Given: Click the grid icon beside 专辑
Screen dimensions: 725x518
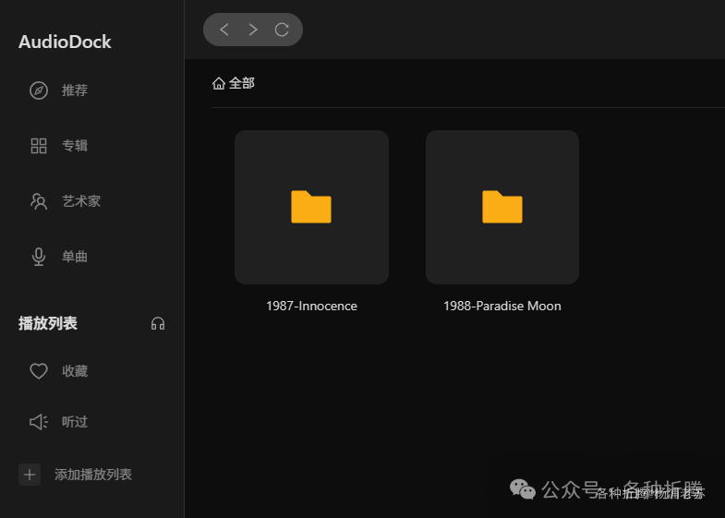Looking at the screenshot, I should (39, 146).
